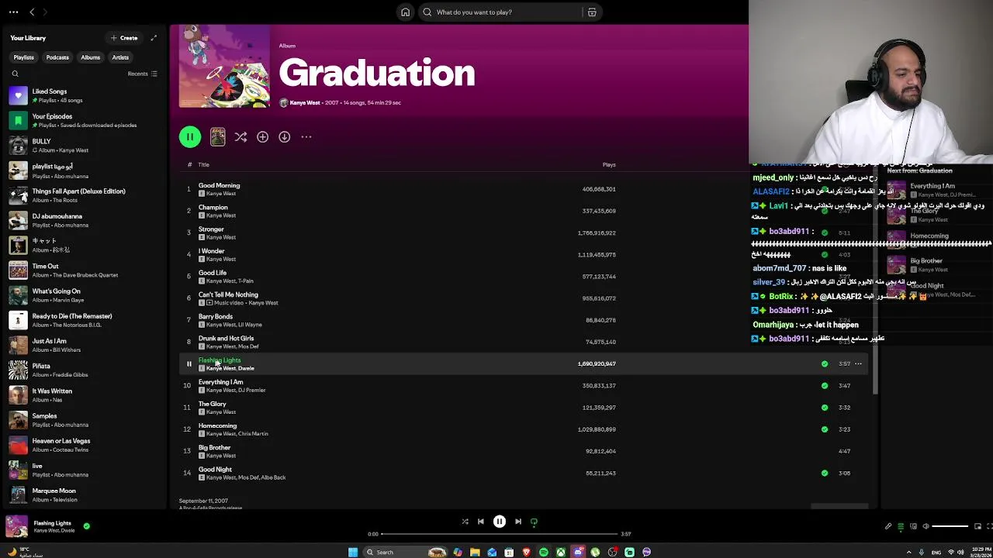The image size is (993, 558).
Task: Open DJ abumouhanna playlist
Action: pyautogui.click(x=85, y=220)
